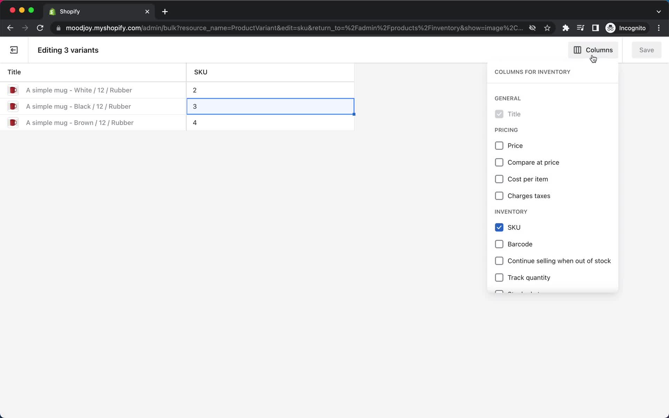Click the Compare at price checkbox label
The image size is (669, 418).
pos(533,162)
